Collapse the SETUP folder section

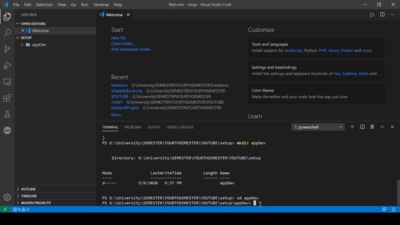17,37
